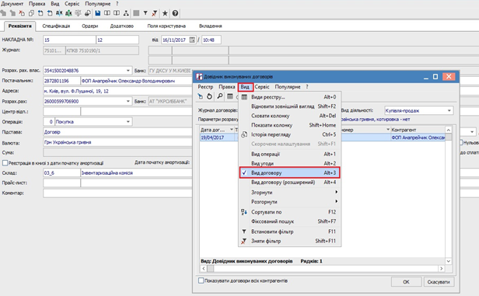Switch to the Специфікація tab
Image resolution: width=479 pixels, height=296 pixels.
click(56, 26)
